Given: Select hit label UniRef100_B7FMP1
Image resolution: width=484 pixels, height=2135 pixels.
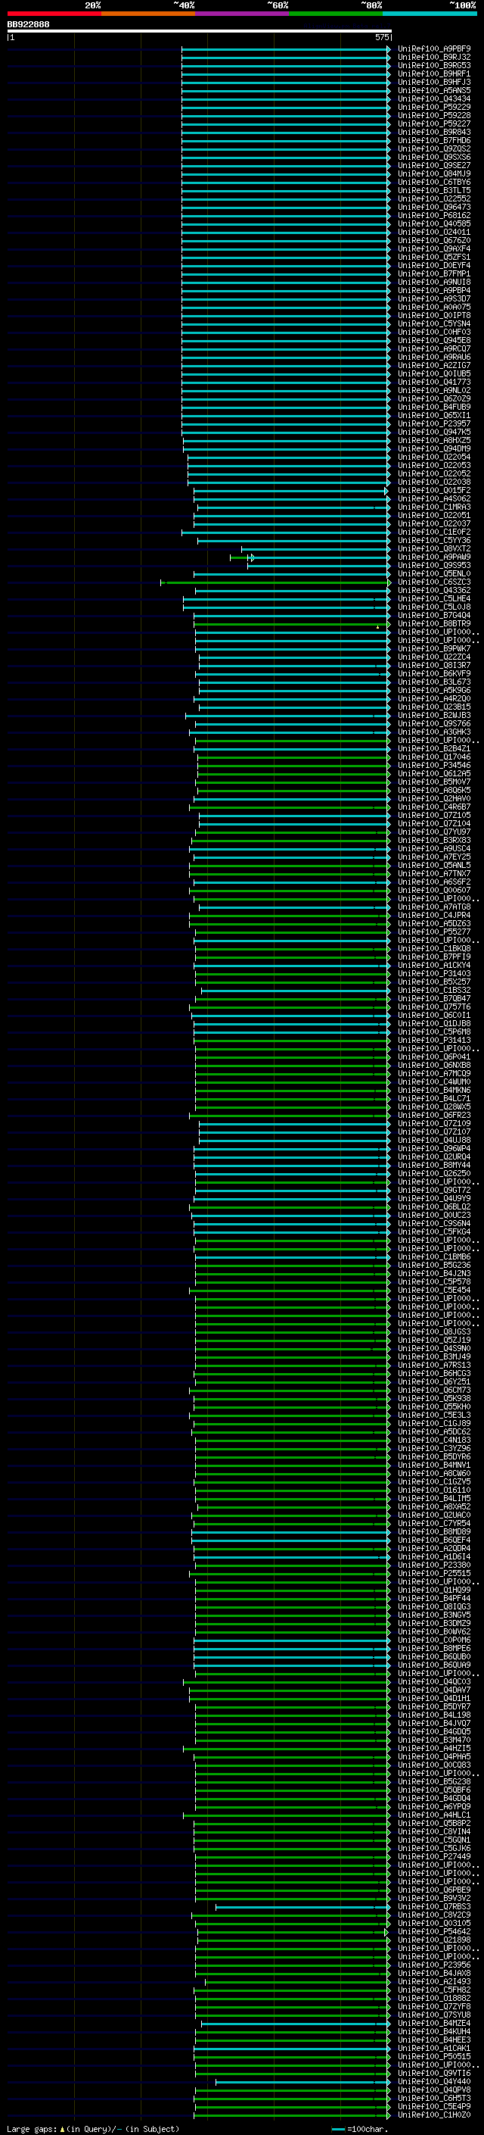Looking at the screenshot, I should pyautogui.click(x=434, y=273).
